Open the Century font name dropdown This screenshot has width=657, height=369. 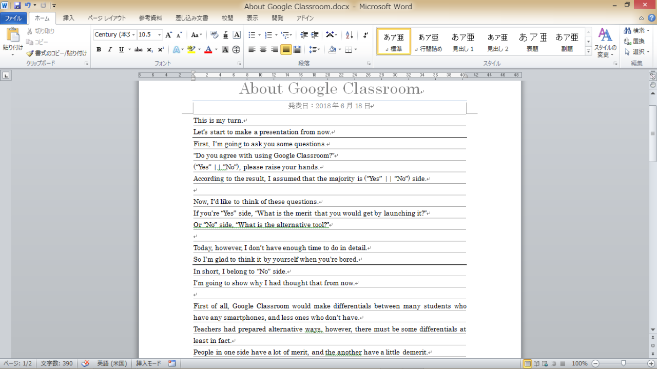(x=134, y=35)
